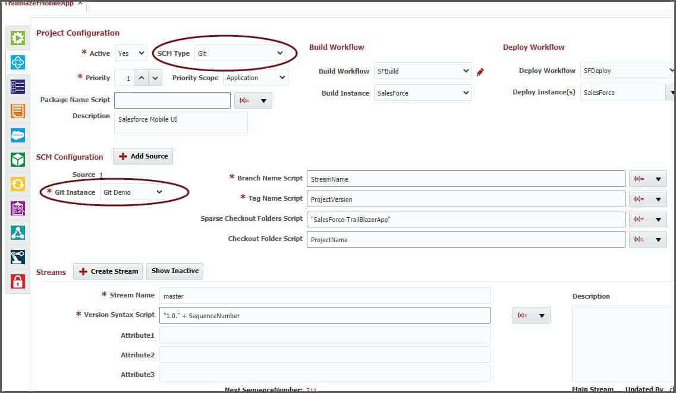This screenshot has width=676, height=393.
Task: Select the orange document sidebar icon
Action: [x=18, y=111]
